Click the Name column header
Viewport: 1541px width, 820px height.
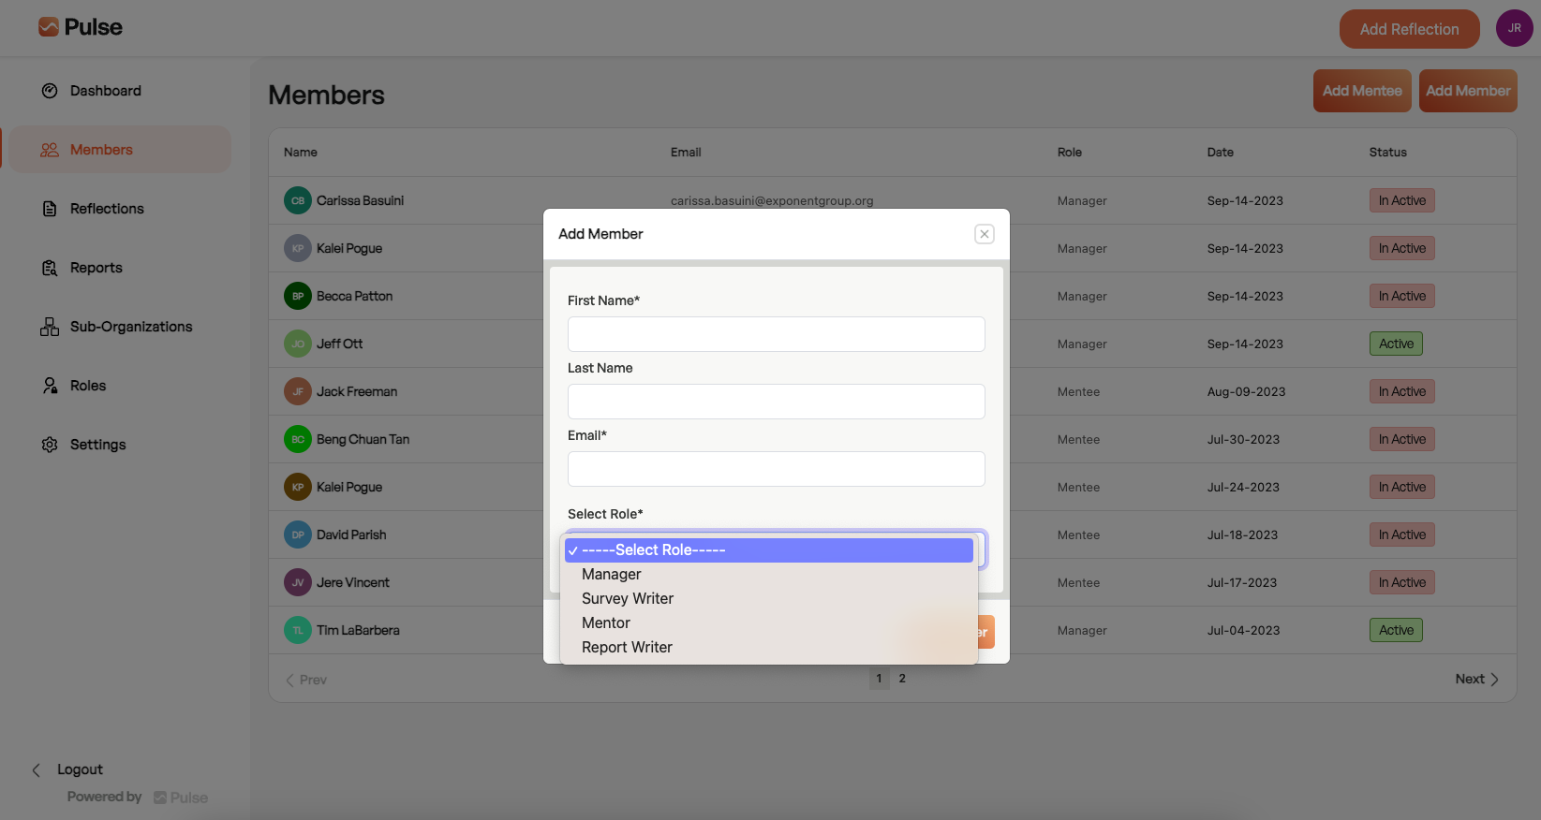tap(301, 153)
